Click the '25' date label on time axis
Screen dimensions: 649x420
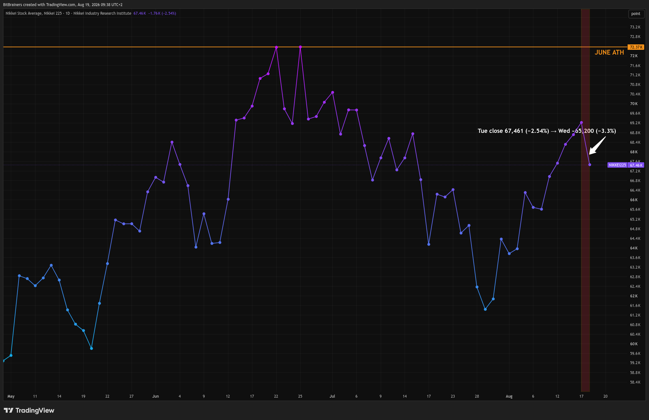pyautogui.click(x=300, y=396)
